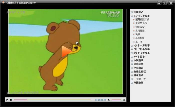
Task: Click the arrow icon beside 奇妙的滑梯
Action: (133, 23)
